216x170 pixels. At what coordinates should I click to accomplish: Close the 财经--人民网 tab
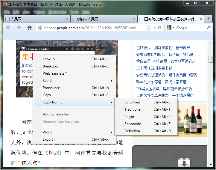tap(134, 19)
